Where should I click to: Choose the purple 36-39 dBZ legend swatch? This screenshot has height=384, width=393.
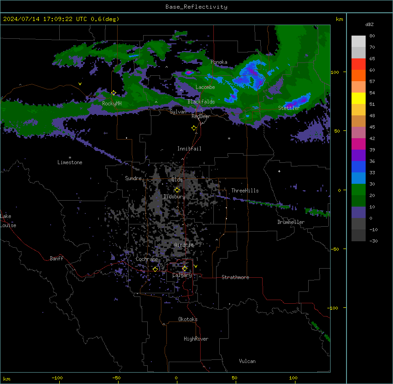[x=358, y=156]
